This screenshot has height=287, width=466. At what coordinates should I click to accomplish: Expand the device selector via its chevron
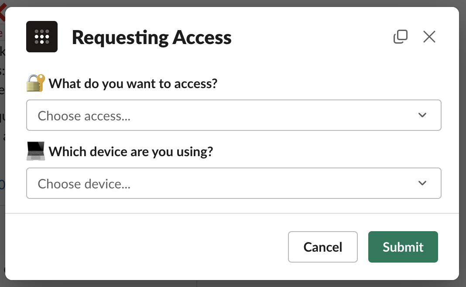(x=422, y=183)
